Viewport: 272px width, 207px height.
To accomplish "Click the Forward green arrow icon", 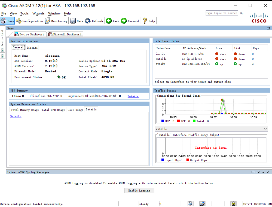I will 124,21.
